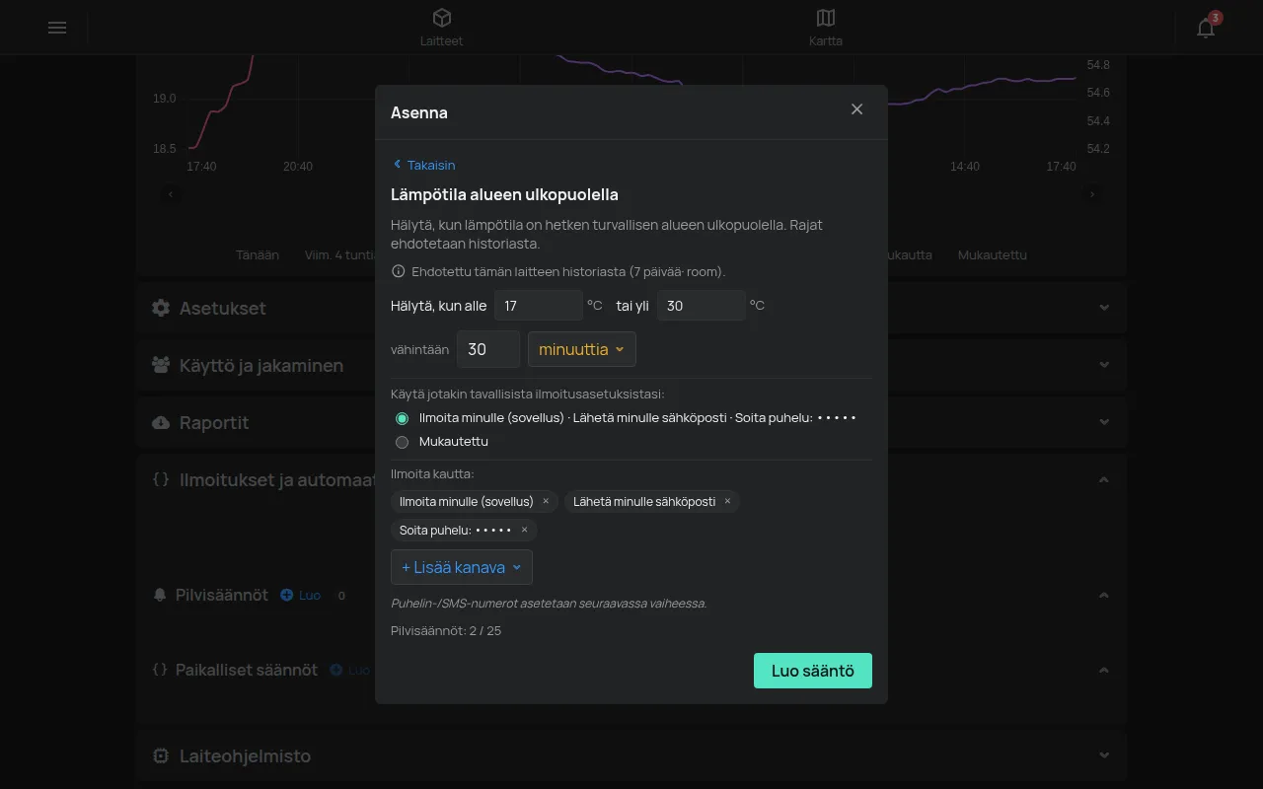Expand the Asetukset section chevron

pos(1104,308)
